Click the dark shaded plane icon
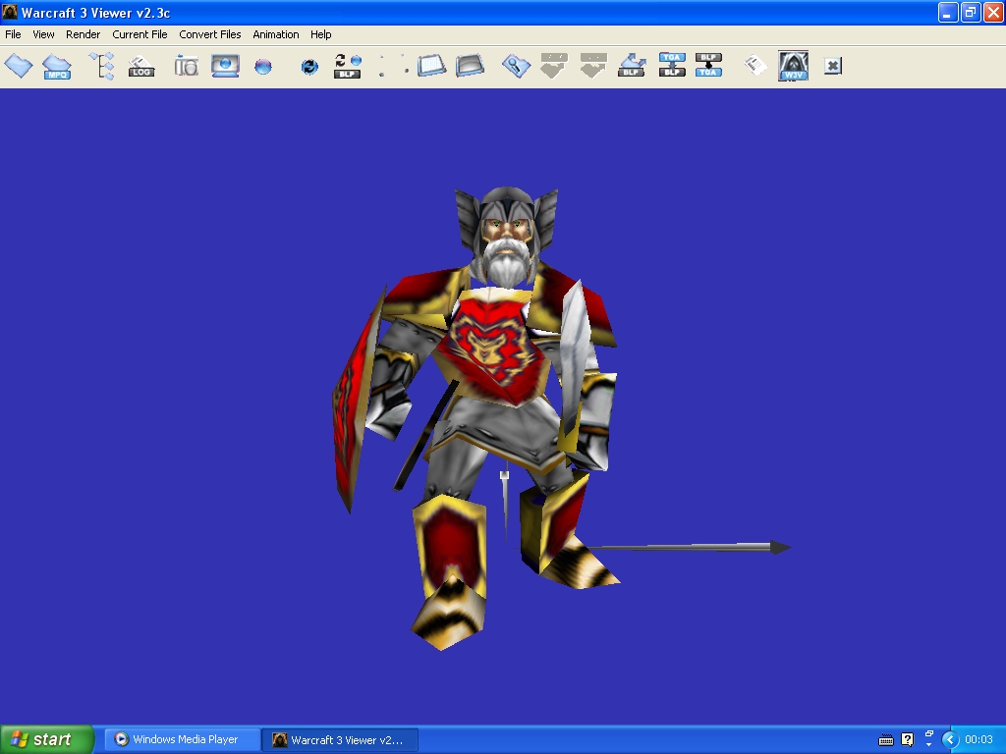The width and height of the screenshot is (1006, 754). 470,66
